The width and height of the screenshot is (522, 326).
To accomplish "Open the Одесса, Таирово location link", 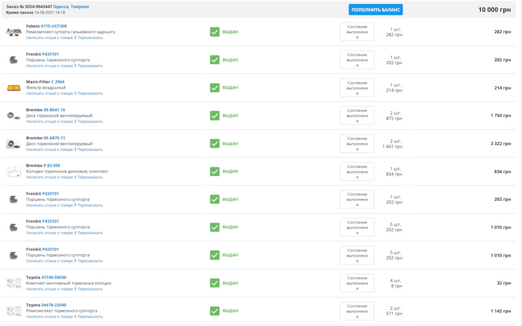I will click(71, 7).
